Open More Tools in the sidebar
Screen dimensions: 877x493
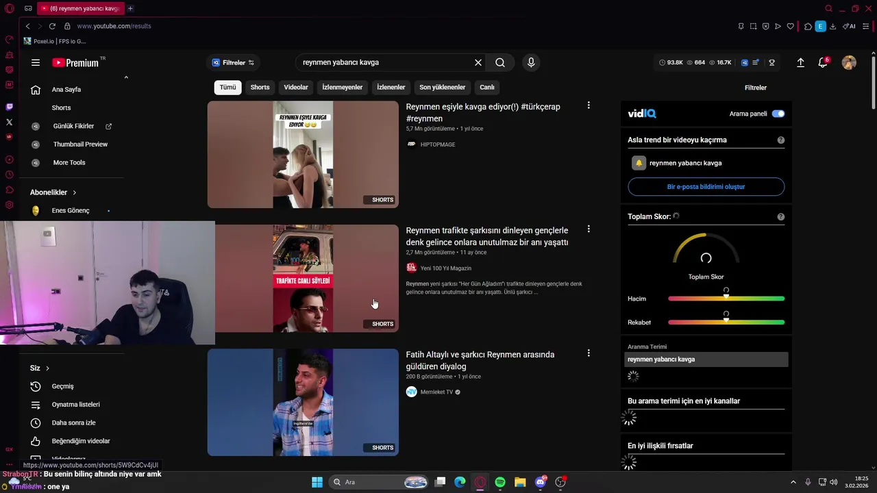pyautogui.click(x=69, y=163)
